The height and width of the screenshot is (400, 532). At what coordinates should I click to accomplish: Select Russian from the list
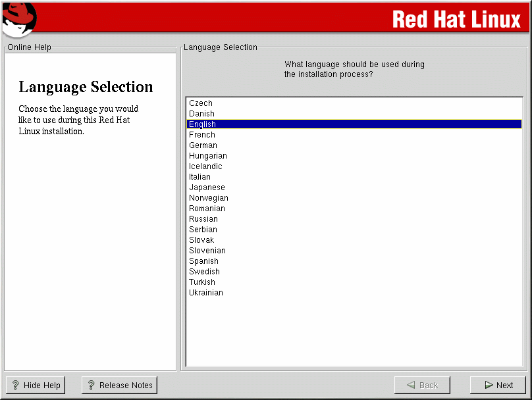tap(203, 219)
